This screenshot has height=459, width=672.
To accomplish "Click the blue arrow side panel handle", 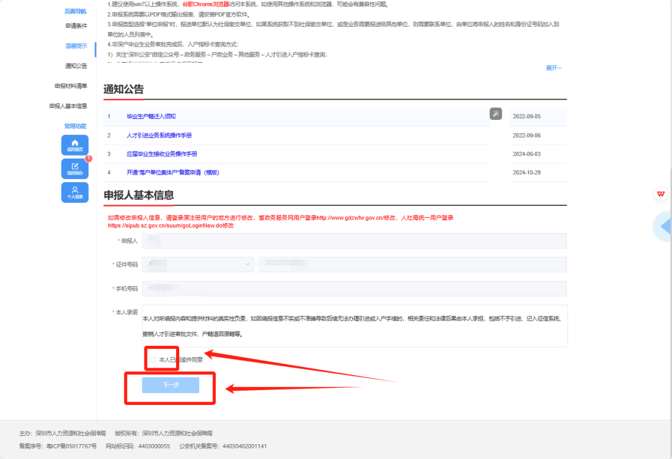I will (663, 226).
